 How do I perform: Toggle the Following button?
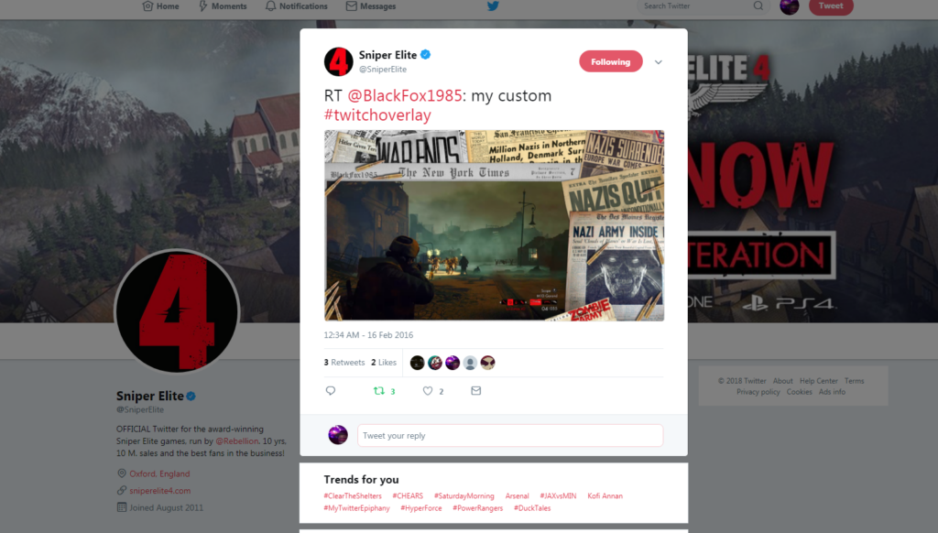611,61
